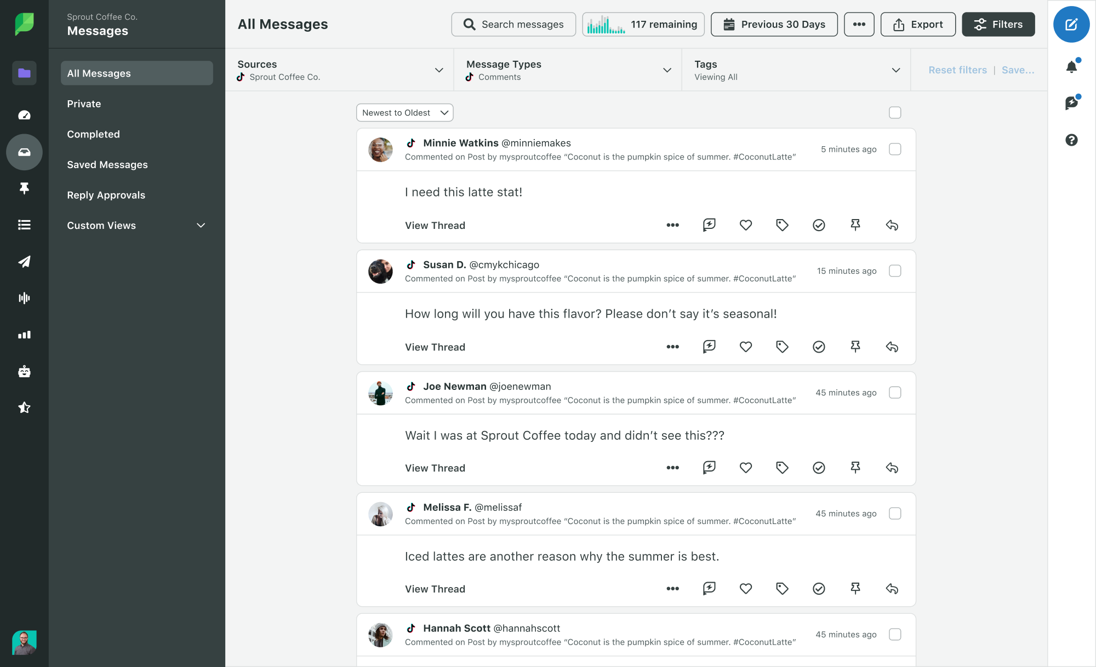Open Hannah Scott's profile avatar
The width and height of the screenshot is (1096, 667).
point(380,635)
